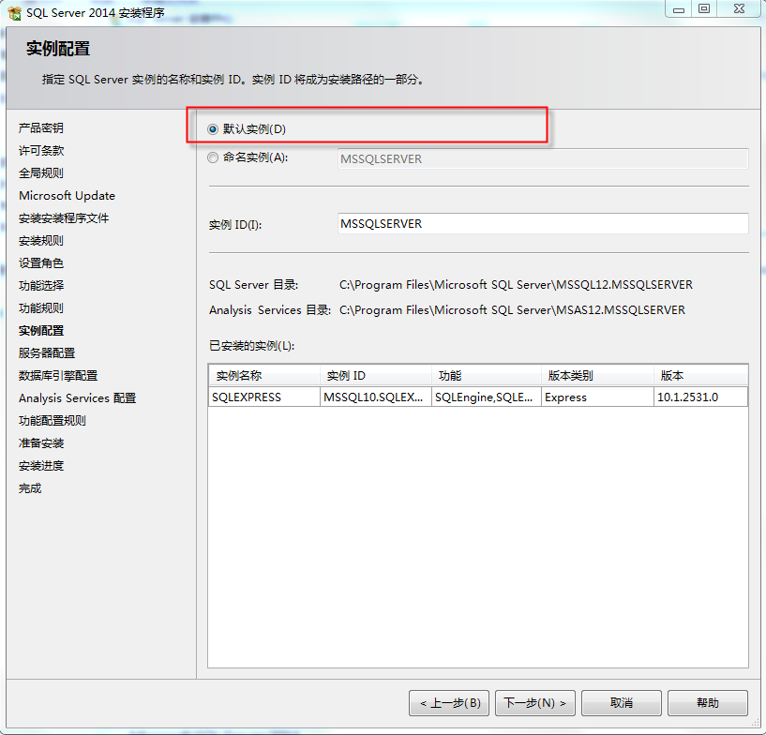Click the SQL Server setup title bar icon
The image size is (766, 735).
(x=15, y=13)
